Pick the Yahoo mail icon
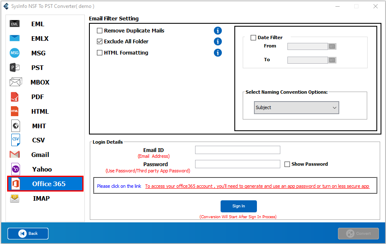Viewport: 386px width, 244px height. point(16,169)
